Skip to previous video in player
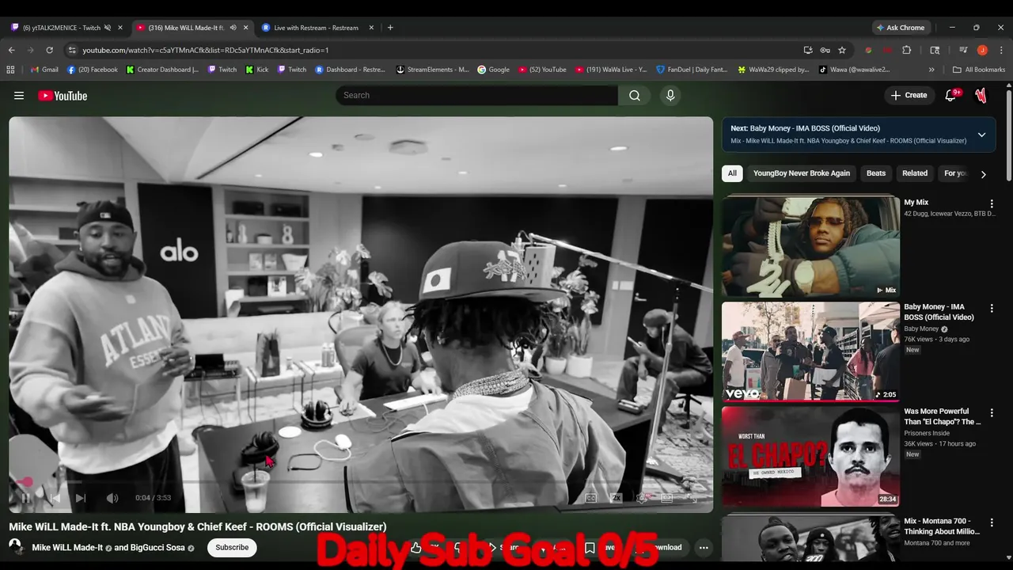 55,498
